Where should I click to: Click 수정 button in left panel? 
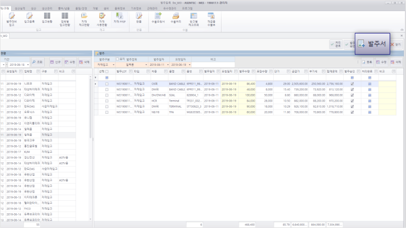[70, 62]
